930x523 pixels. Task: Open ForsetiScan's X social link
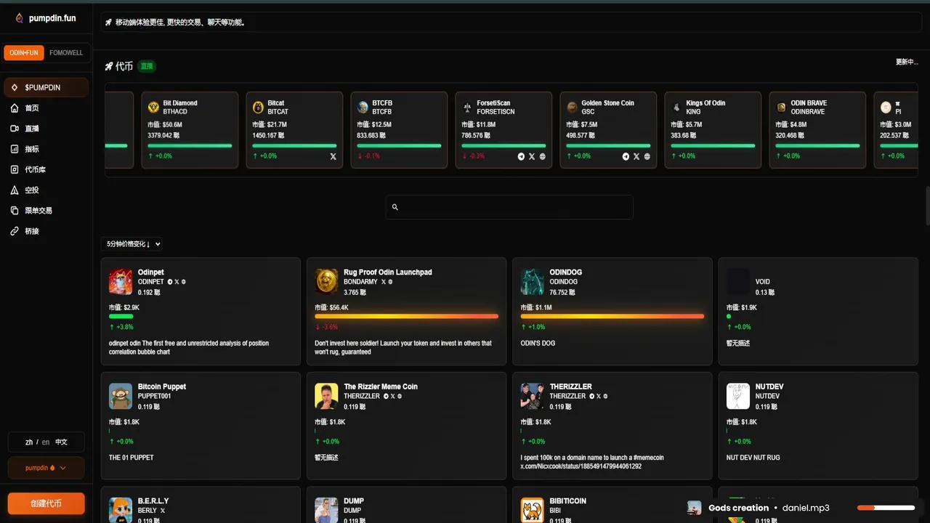point(532,156)
